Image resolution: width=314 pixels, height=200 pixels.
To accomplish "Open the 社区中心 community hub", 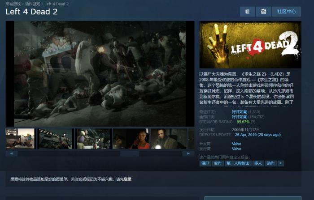I will pos(287,12).
